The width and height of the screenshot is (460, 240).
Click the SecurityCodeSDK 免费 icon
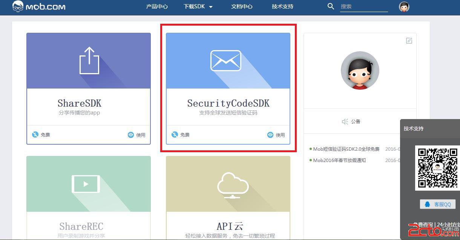(x=175, y=135)
